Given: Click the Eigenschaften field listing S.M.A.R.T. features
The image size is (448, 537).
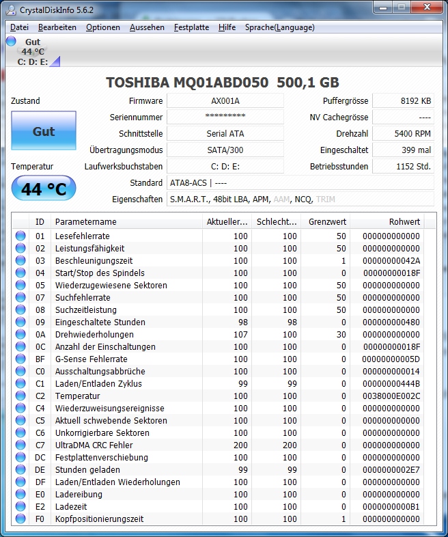Looking at the screenshot, I should 300,199.
